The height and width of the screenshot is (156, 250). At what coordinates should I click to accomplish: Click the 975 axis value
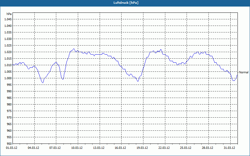(9, 111)
